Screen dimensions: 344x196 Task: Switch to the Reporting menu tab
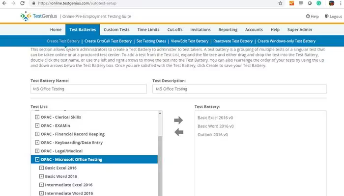228,29
